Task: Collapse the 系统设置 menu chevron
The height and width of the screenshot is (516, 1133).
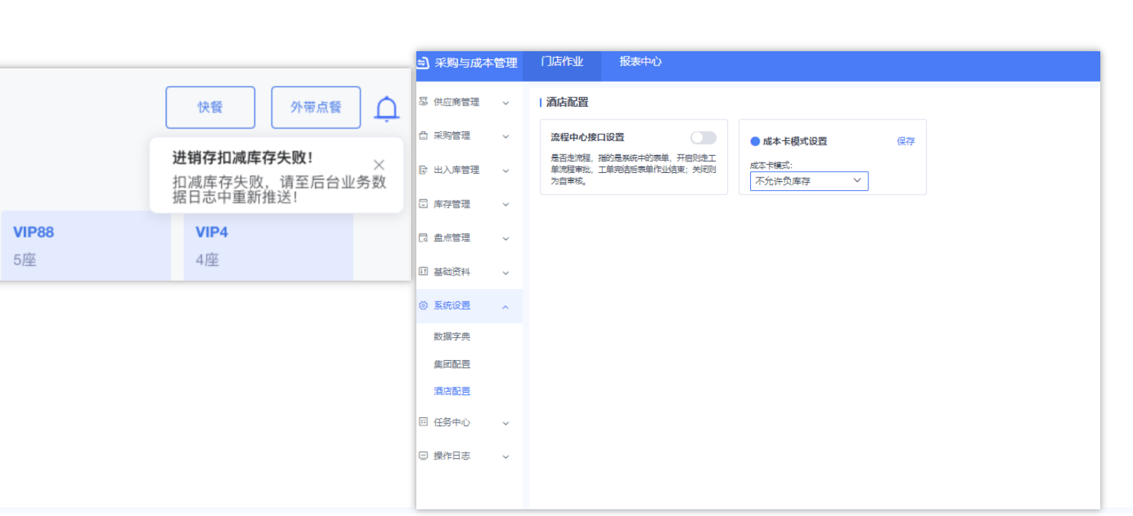Action: (x=506, y=307)
